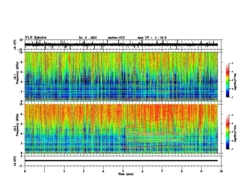Click the ch.1 spectrogram color scale bar
Viewport: 249px width, 192px height.
coord(228,80)
